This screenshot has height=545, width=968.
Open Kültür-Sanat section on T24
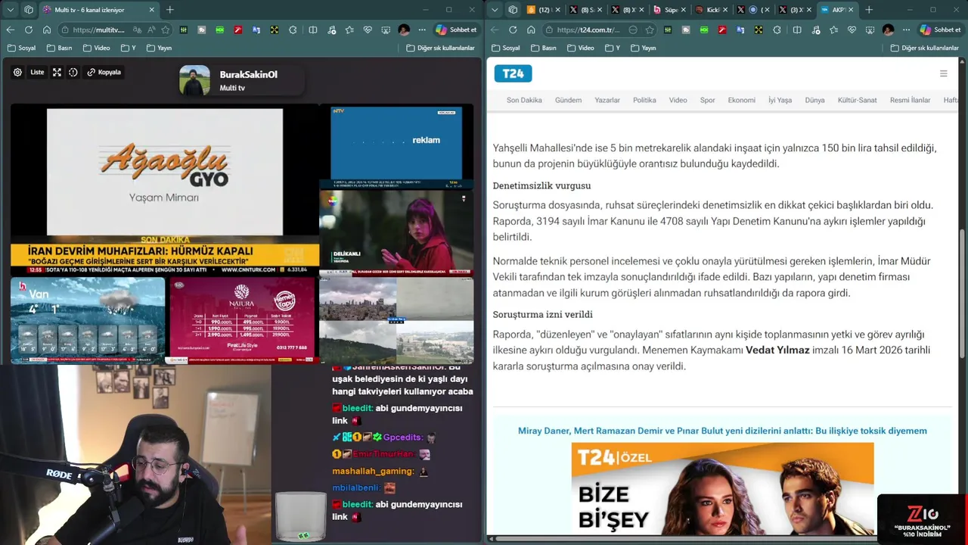point(857,100)
